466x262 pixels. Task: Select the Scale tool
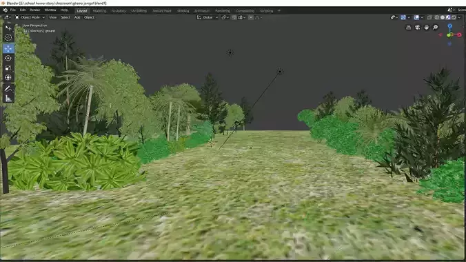pyautogui.click(x=8, y=68)
